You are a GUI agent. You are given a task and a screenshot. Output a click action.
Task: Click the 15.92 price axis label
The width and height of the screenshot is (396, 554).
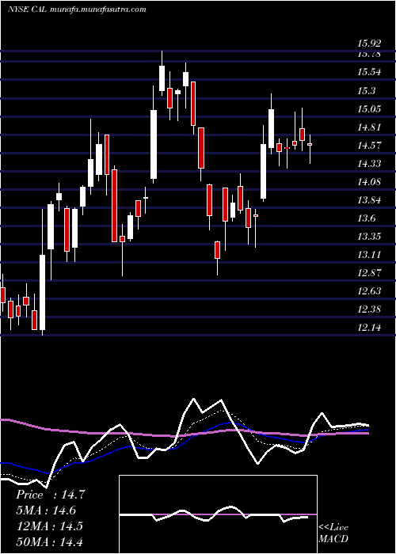click(369, 44)
